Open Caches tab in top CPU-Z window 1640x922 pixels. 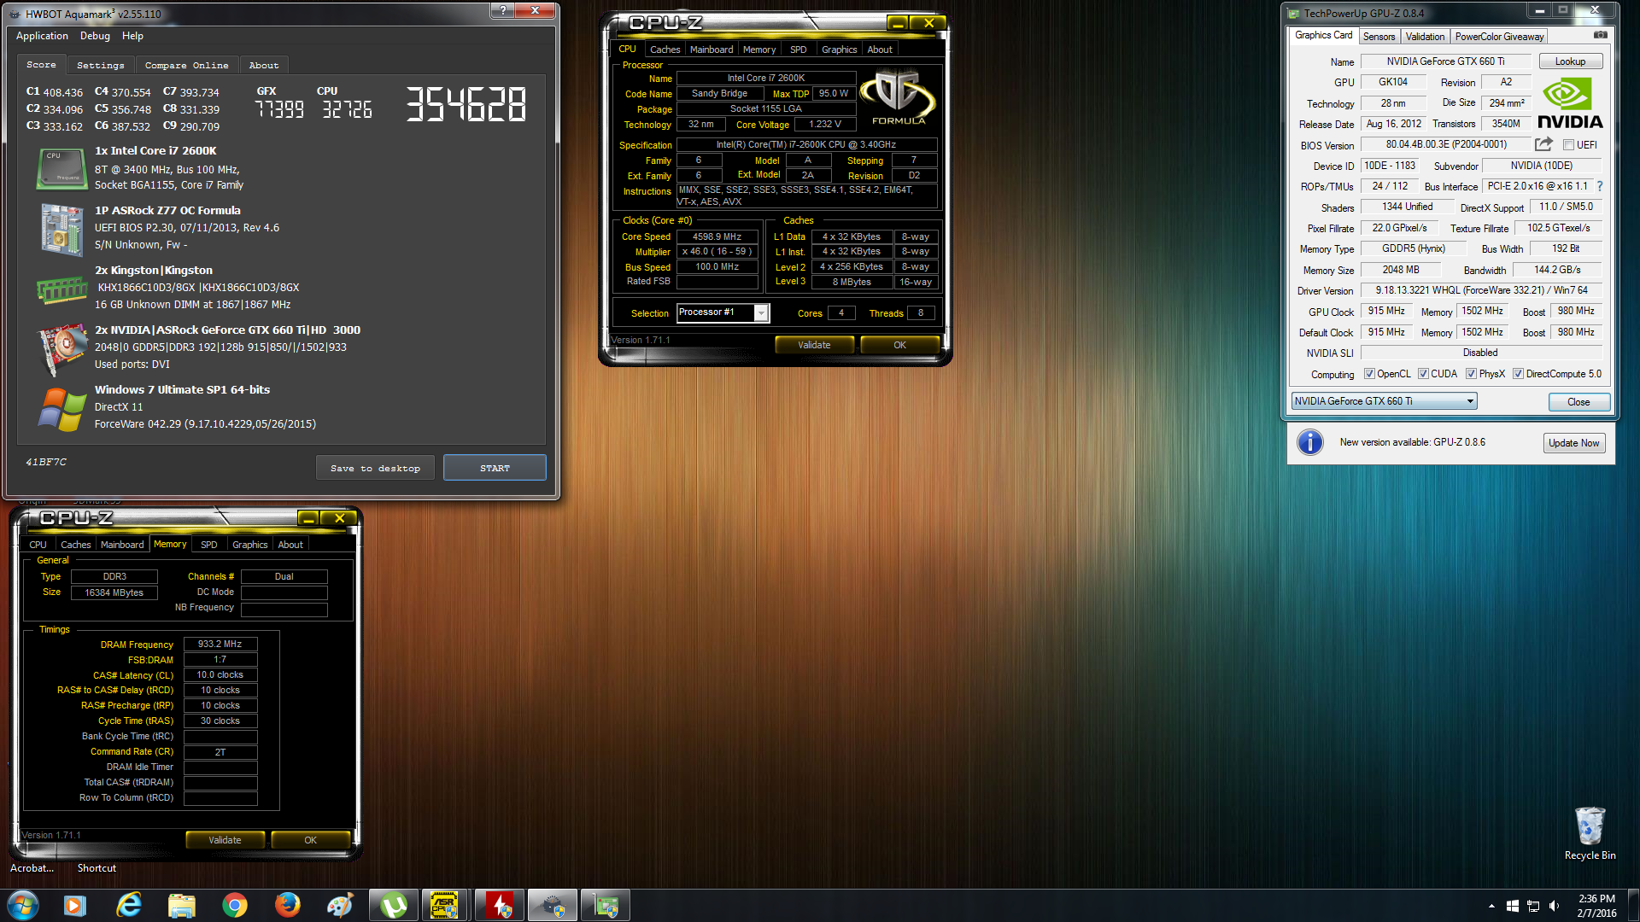pyautogui.click(x=665, y=50)
